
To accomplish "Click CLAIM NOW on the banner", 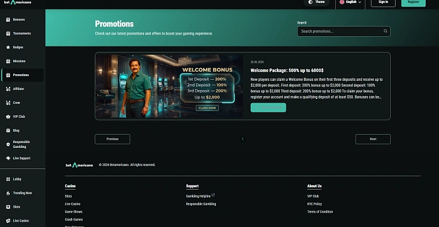I will pyautogui.click(x=207, y=108).
